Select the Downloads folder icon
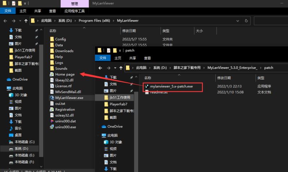The width and height of the screenshot is (288, 172). pyautogui.click(x=52, y=51)
